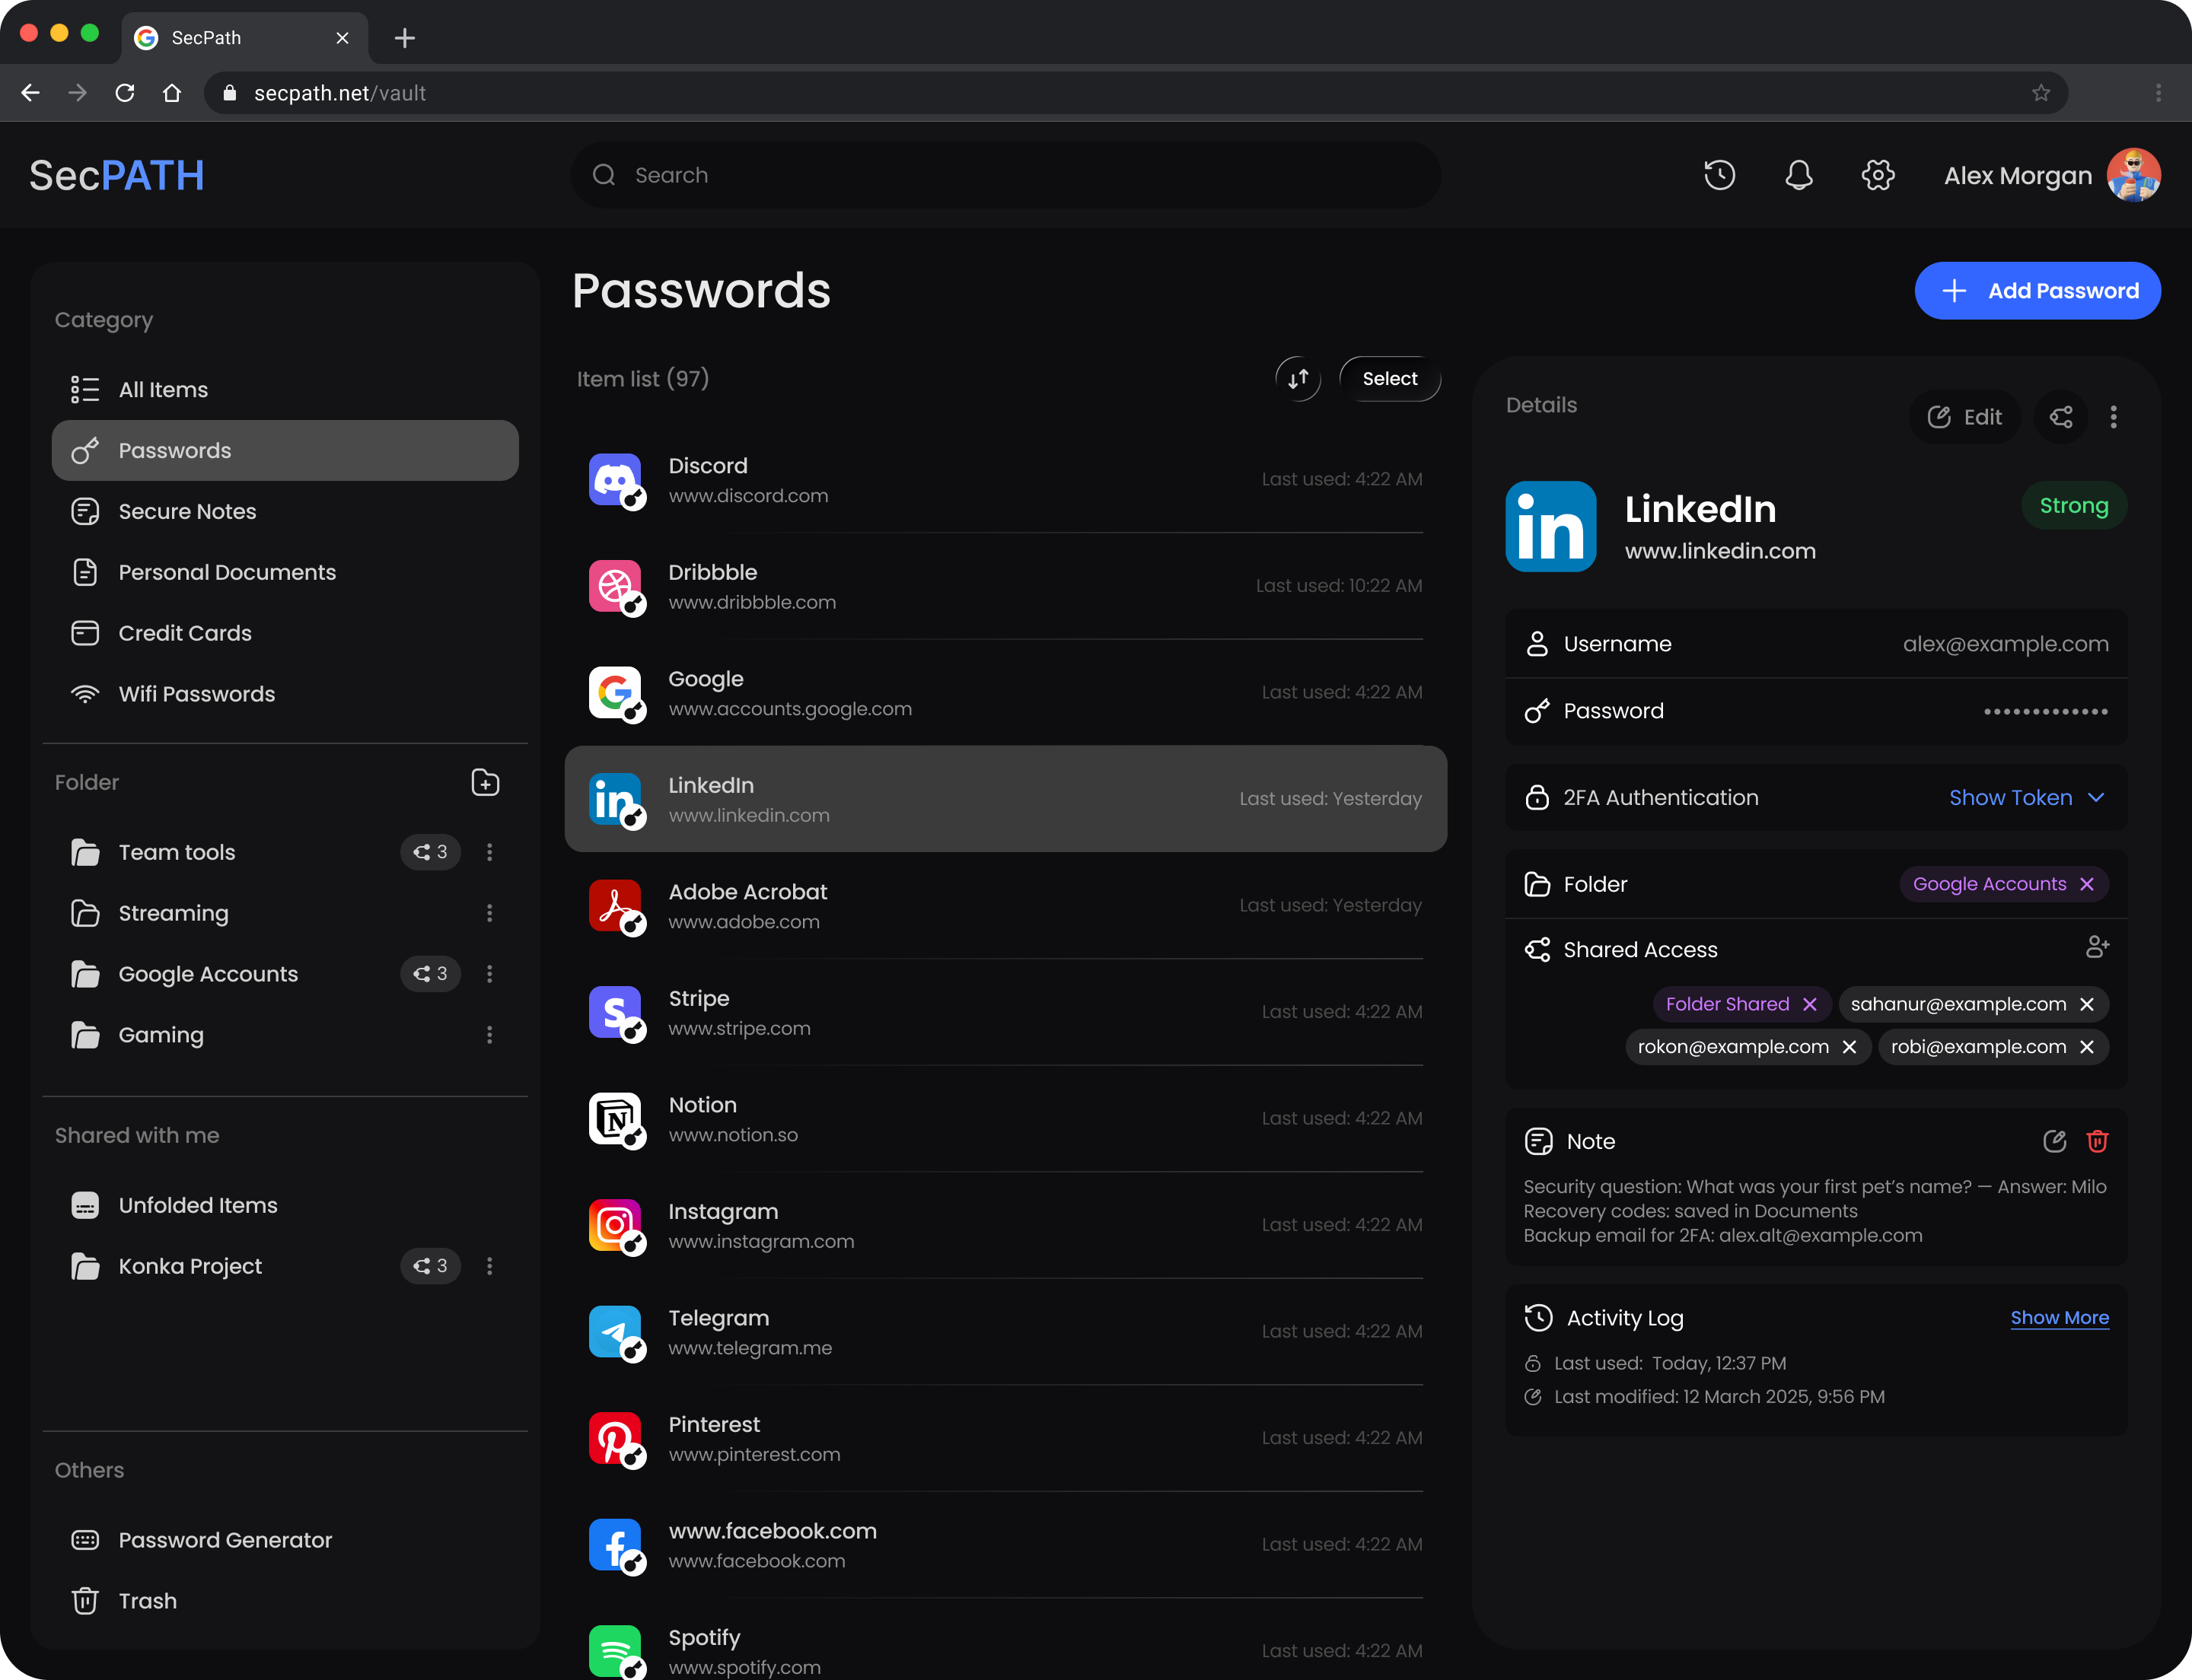The image size is (2192, 1680).
Task: Remove the Google Accounts folder tag
Action: 2087,884
